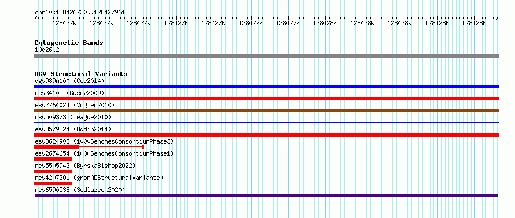This screenshot has width=515, height=218.
Task: Click the DGV Structural Variants track title
Action: (81, 74)
